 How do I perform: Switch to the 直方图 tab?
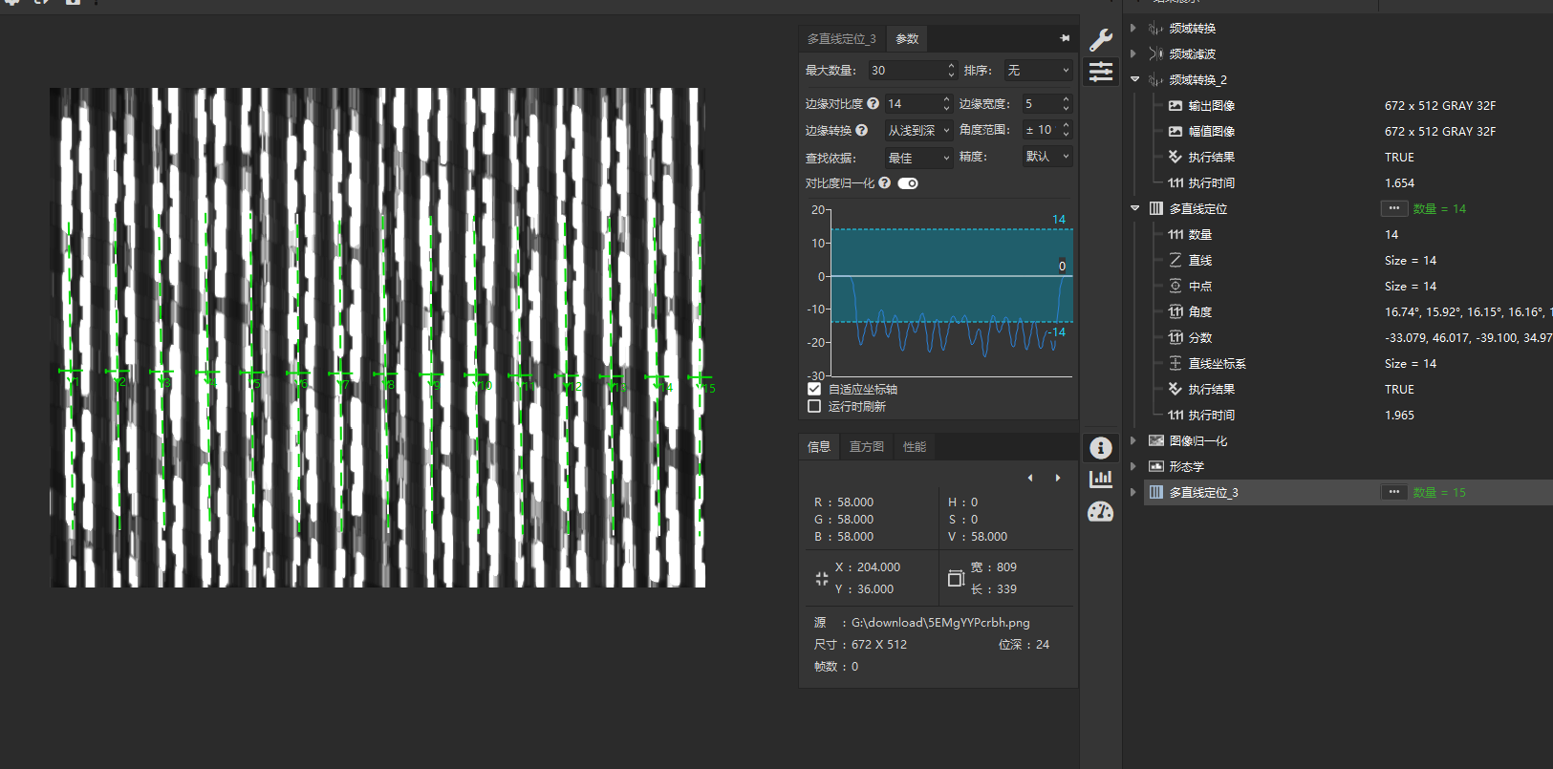tap(867, 447)
